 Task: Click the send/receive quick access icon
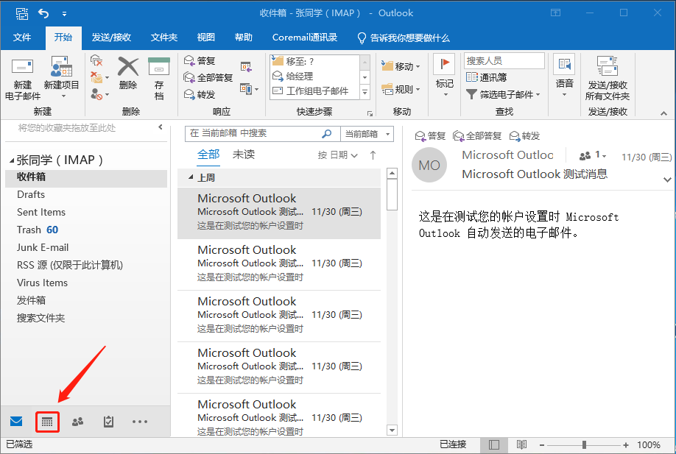click(x=22, y=13)
